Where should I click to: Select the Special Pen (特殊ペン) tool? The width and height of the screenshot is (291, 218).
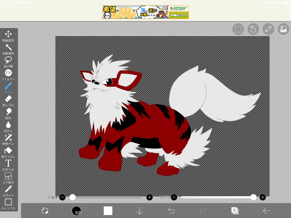click(x=9, y=139)
